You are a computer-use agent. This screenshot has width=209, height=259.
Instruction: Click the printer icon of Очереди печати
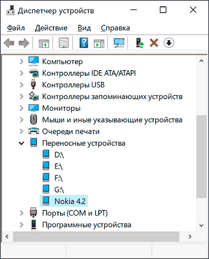[x=33, y=131]
